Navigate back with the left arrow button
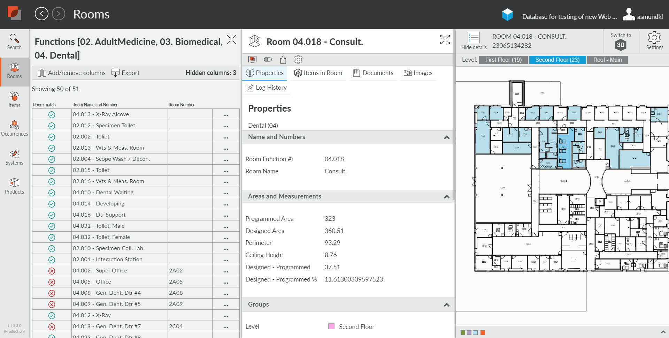This screenshot has width=669, height=338. pos(41,14)
